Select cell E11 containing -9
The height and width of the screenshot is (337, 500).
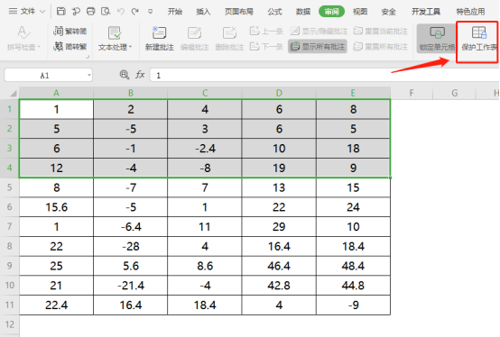[353, 305]
